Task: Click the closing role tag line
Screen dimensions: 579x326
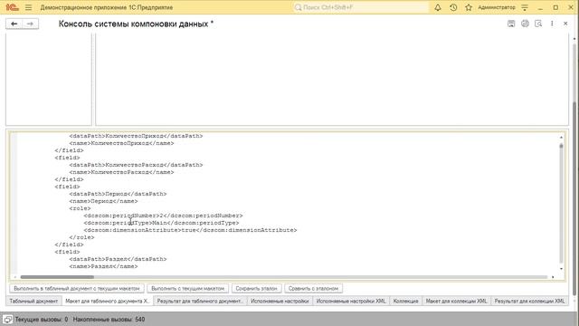Action: coord(81,237)
